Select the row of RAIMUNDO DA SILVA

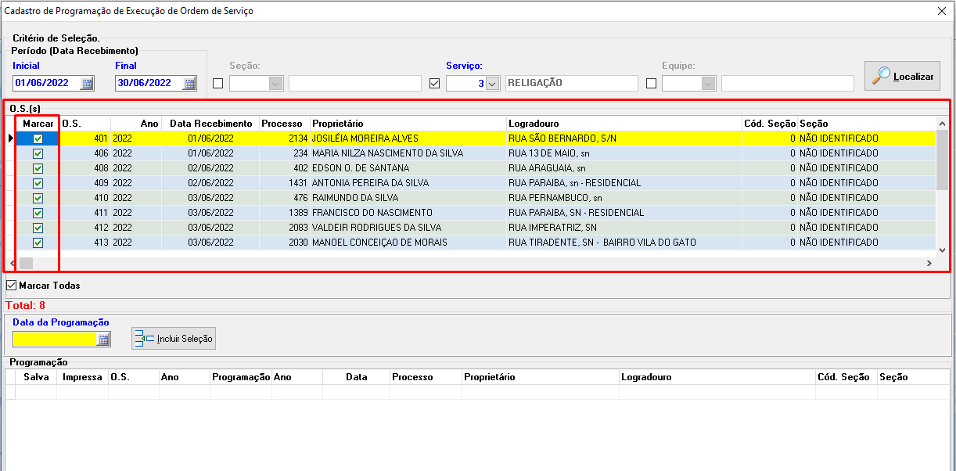point(352,198)
